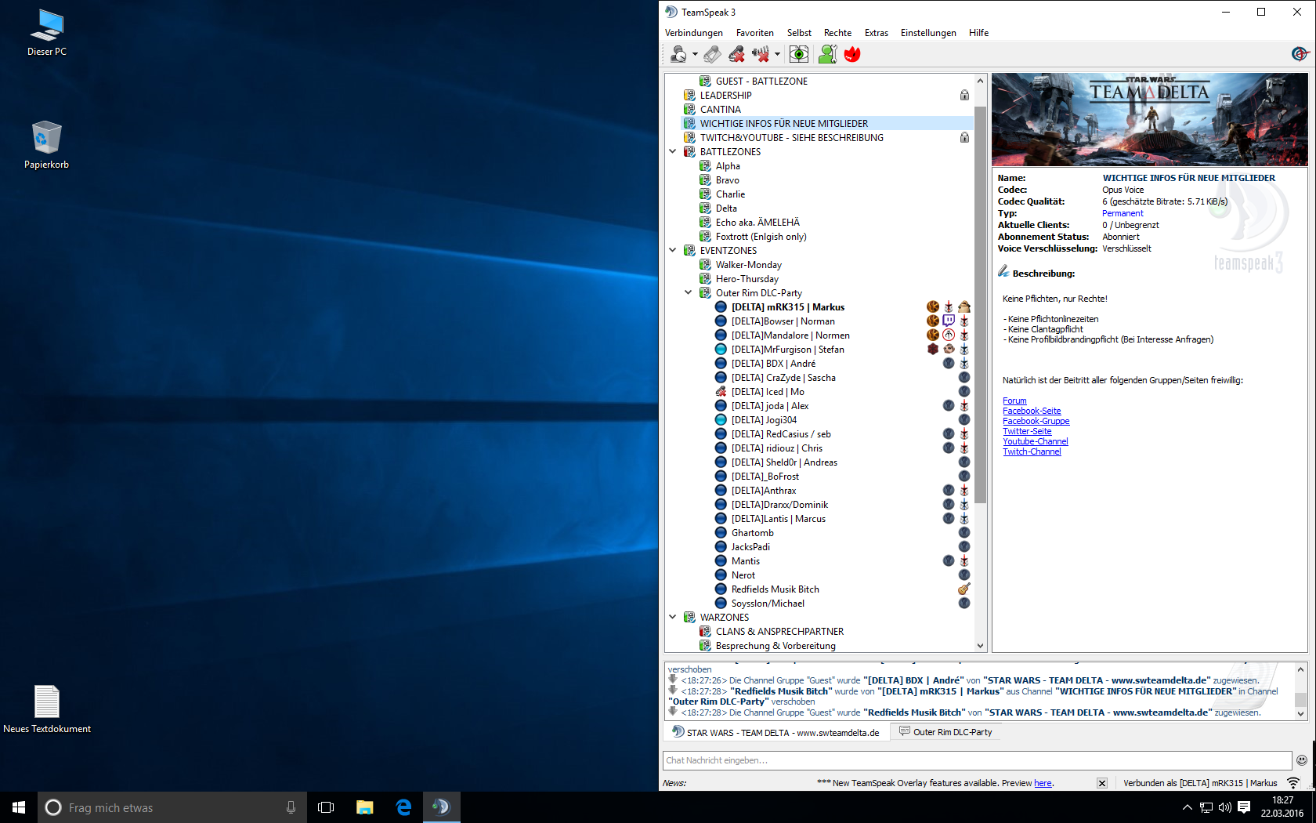The image size is (1316, 823).
Task: Mute the speakers in toolbar
Action: 760,54
